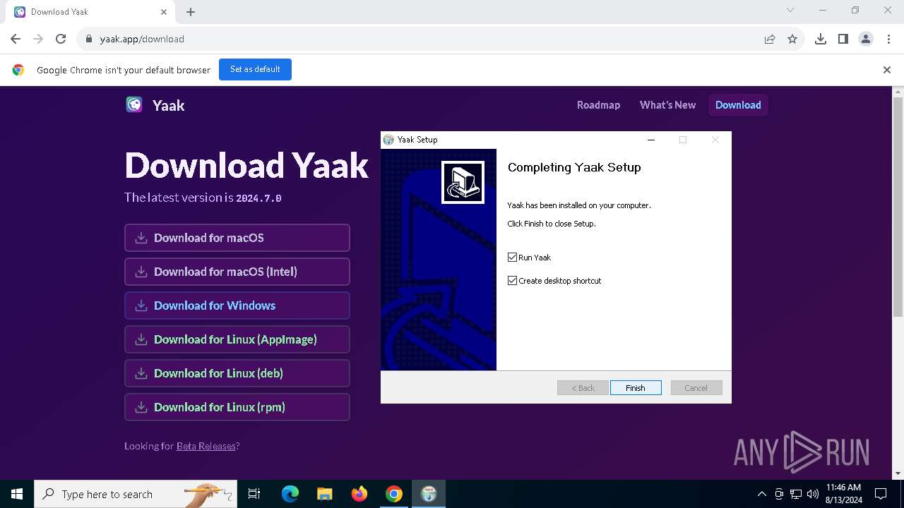Open the Beta Releases link
904x508 pixels.
(x=206, y=446)
